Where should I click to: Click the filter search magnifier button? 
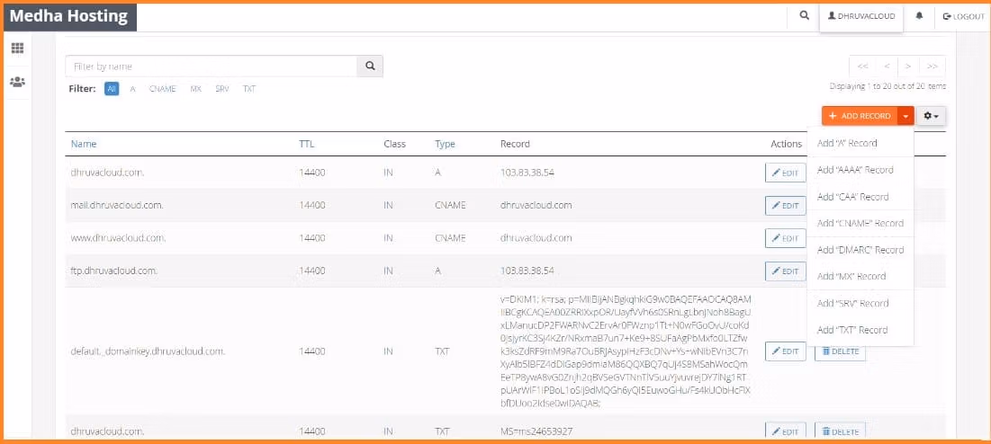coord(370,67)
